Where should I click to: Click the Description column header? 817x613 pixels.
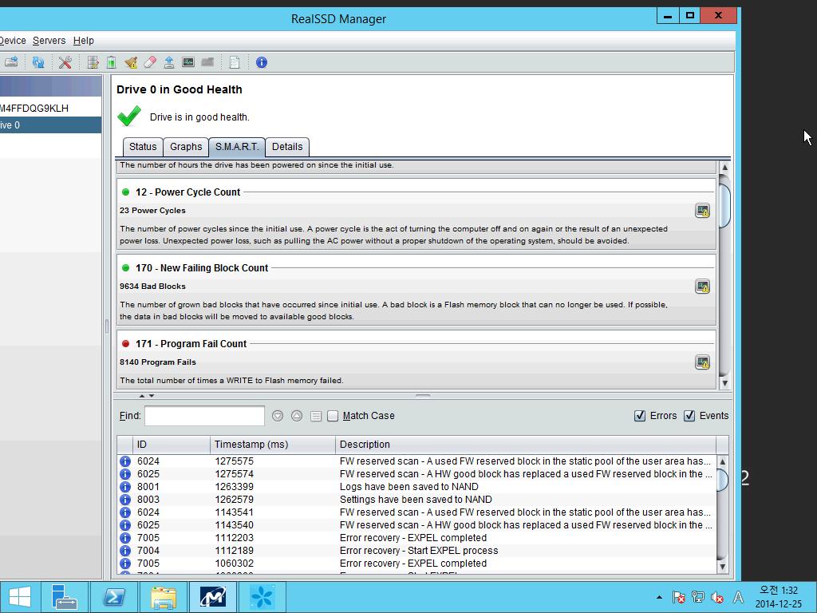click(x=526, y=445)
